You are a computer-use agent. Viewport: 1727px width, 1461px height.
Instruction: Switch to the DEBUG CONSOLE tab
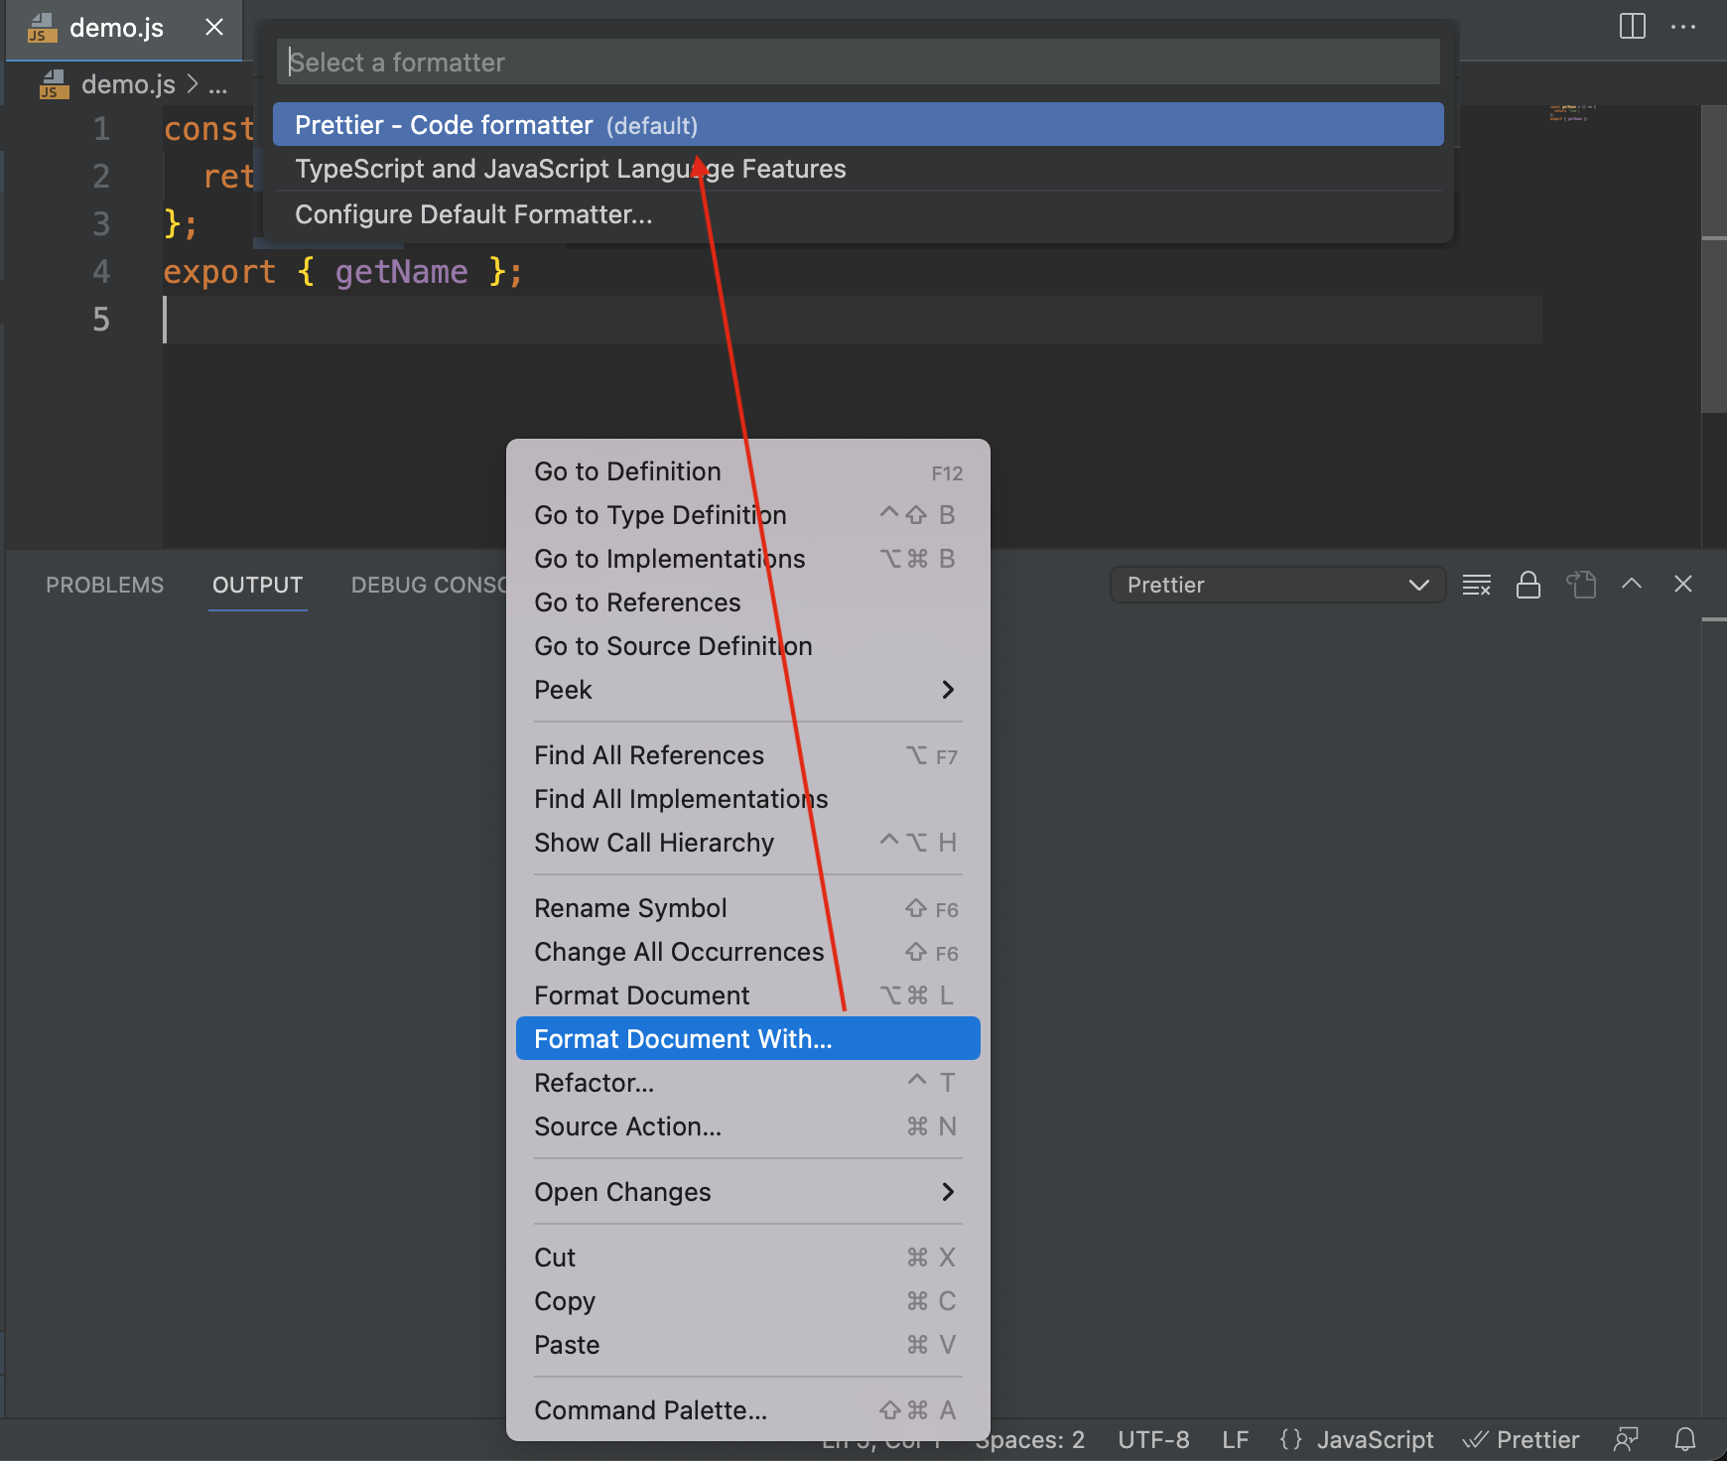(429, 586)
